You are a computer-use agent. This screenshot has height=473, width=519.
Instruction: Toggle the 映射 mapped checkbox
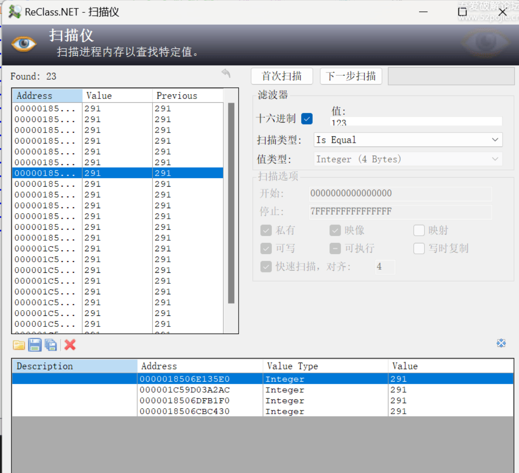pyautogui.click(x=419, y=230)
